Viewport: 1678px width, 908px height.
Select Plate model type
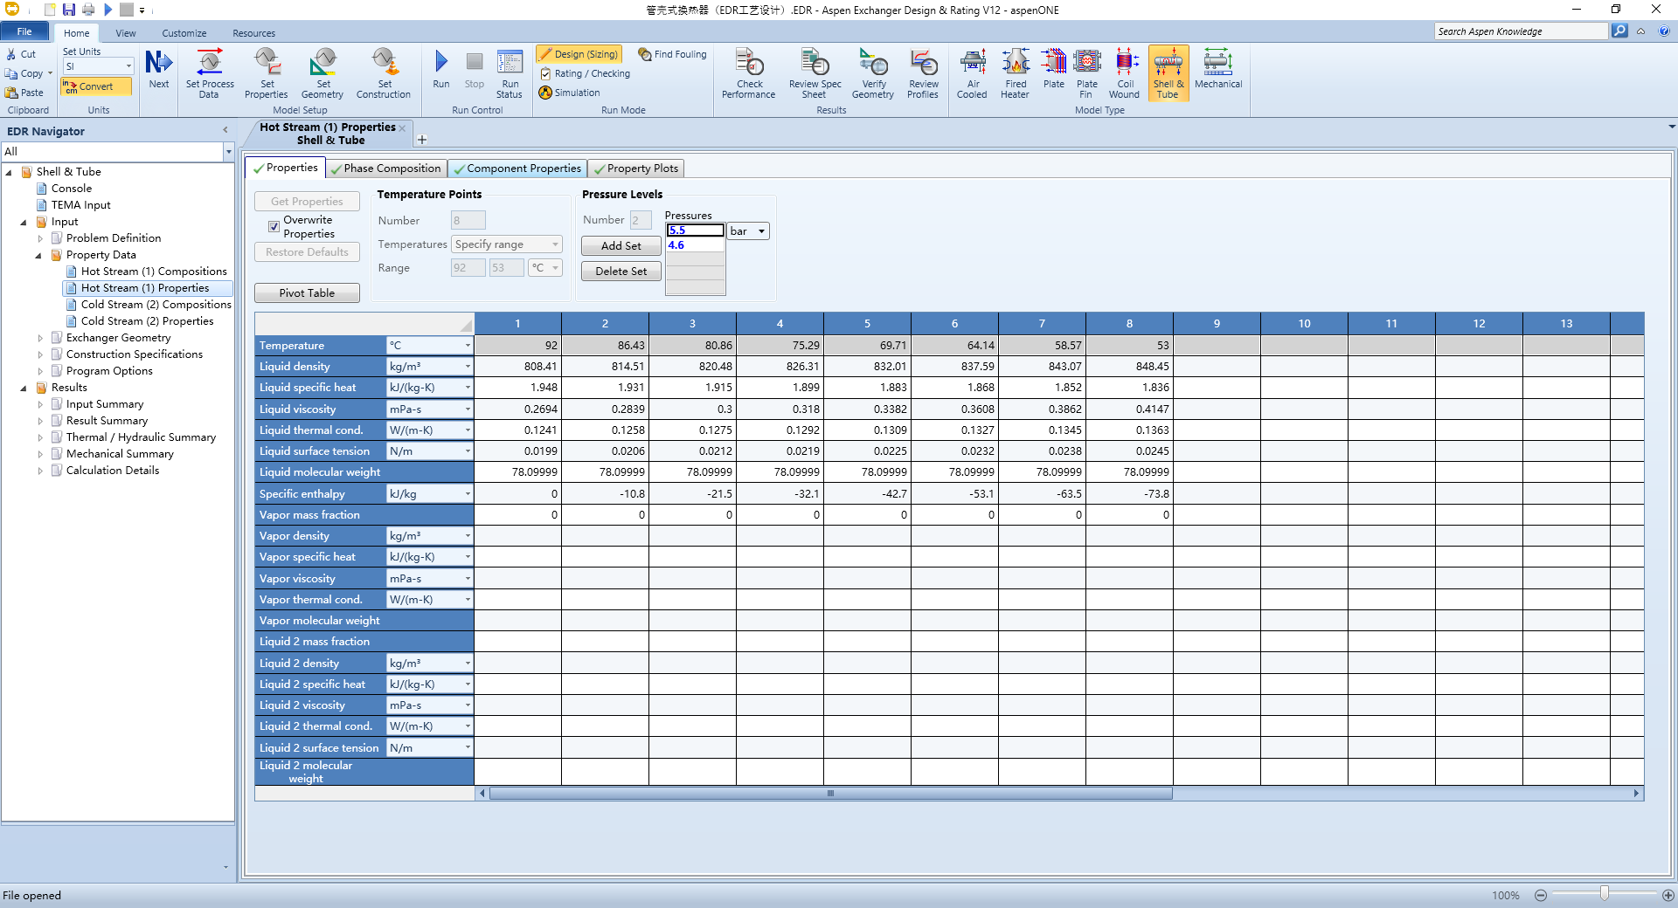click(x=1054, y=70)
